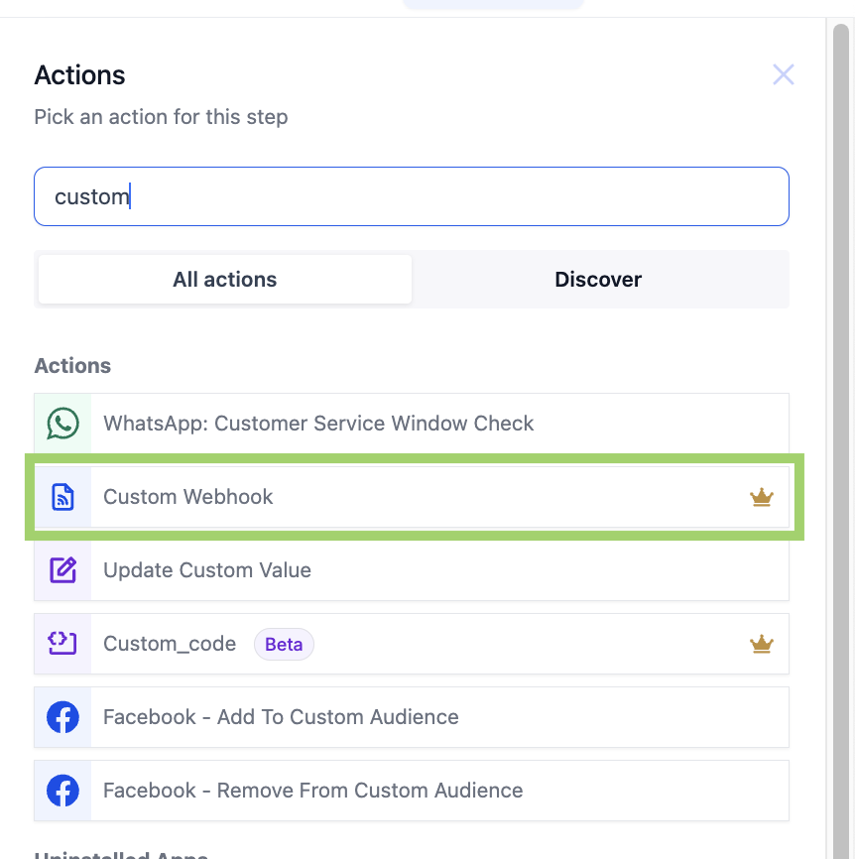Choose the Custom Webhook action
Viewport: 855px width, 859px height.
188,497
